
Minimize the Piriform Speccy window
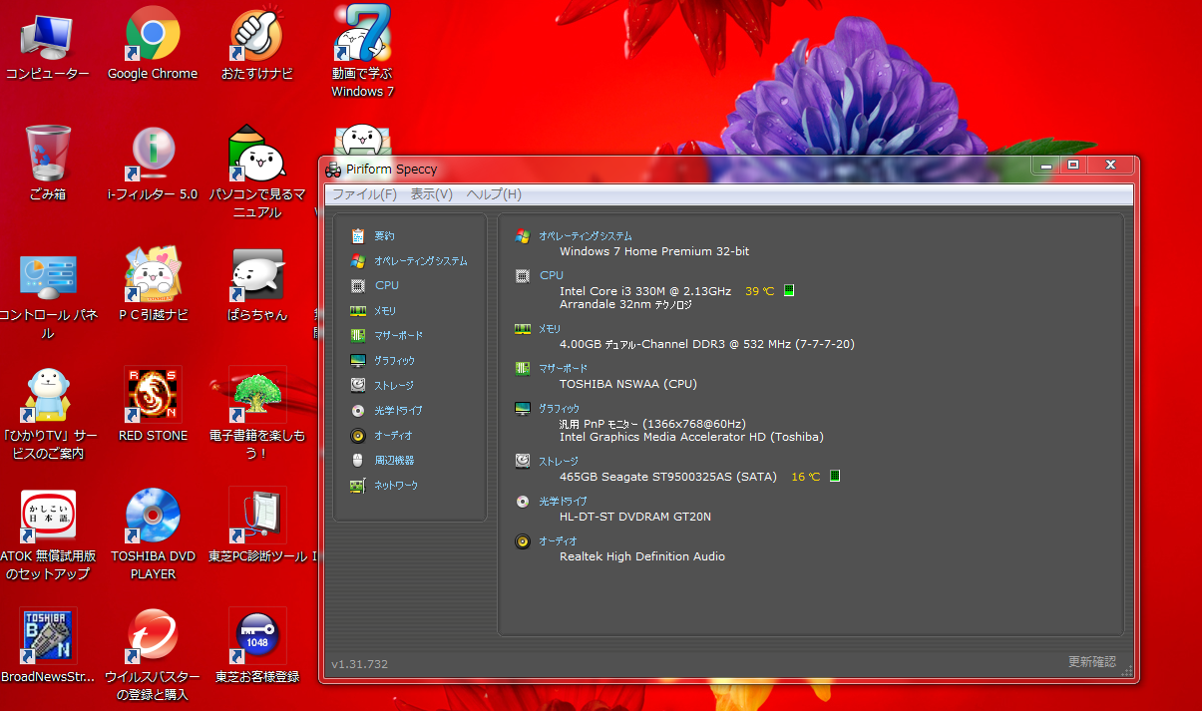point(1046,166)
